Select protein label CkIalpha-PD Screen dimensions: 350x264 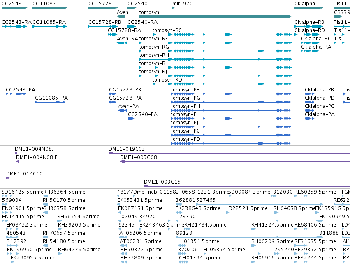320,98
